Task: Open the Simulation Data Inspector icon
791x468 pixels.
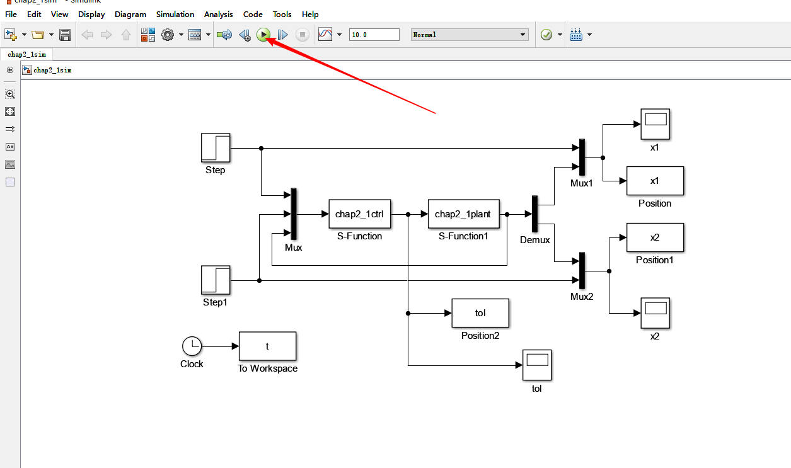Action: 325,35
